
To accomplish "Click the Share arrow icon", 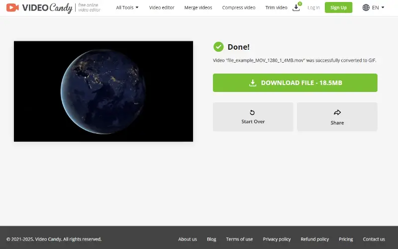I will click(x=337, y=112).
